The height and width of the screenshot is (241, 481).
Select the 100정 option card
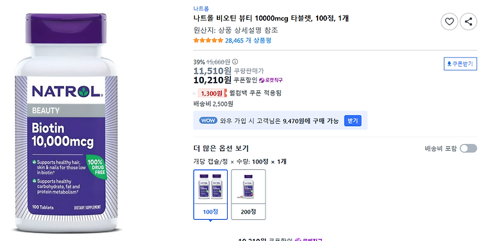pos(210,194)
